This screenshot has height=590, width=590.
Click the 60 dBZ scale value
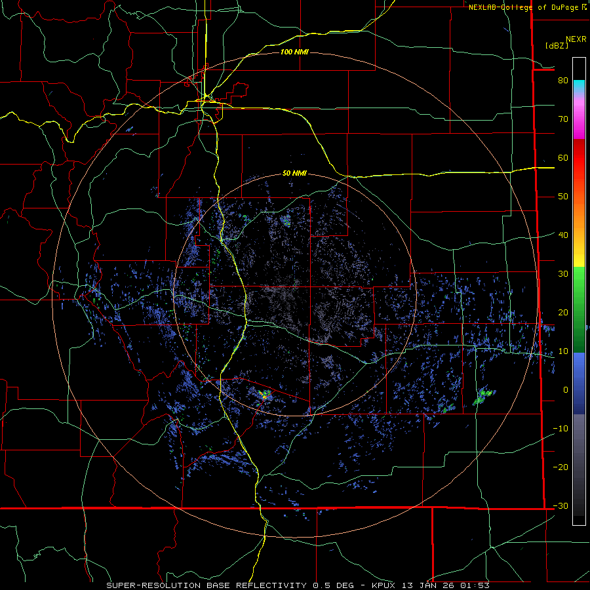563,157
